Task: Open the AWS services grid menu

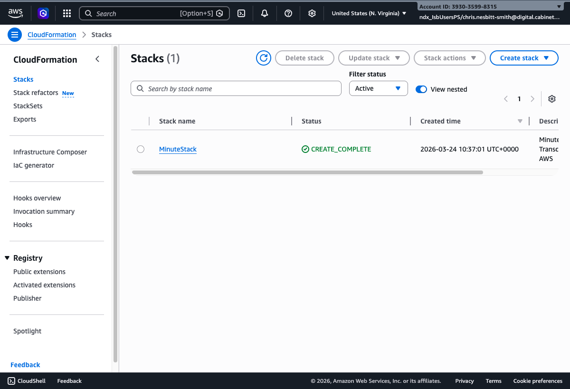Action: coord(66,13)
